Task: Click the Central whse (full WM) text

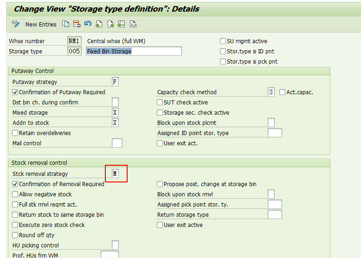Action: tap(116, 41)
